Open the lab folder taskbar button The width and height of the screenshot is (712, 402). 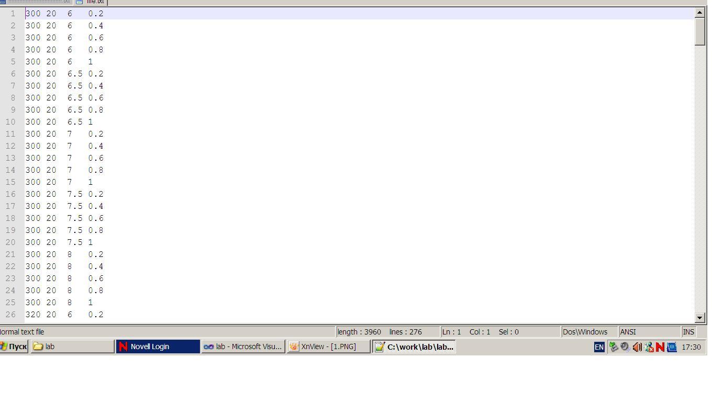72,347
